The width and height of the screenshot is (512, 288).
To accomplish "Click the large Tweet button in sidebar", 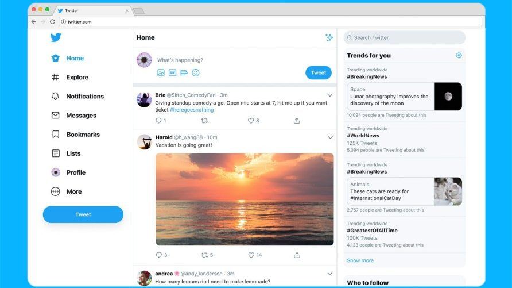I will point(83,214).
